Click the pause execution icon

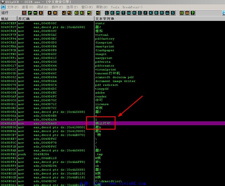coord(55,13)
